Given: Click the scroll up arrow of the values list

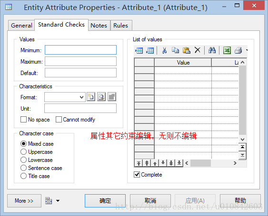Looking at the screenshot, I should point(242,62).
